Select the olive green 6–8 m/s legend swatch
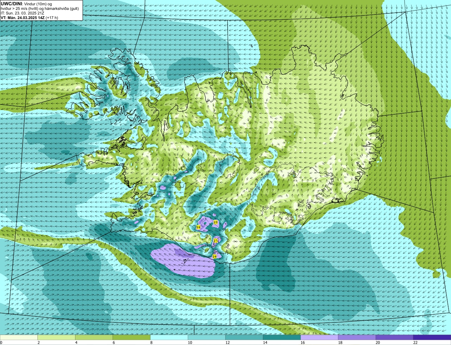451x345 pixels. [132, 338]
